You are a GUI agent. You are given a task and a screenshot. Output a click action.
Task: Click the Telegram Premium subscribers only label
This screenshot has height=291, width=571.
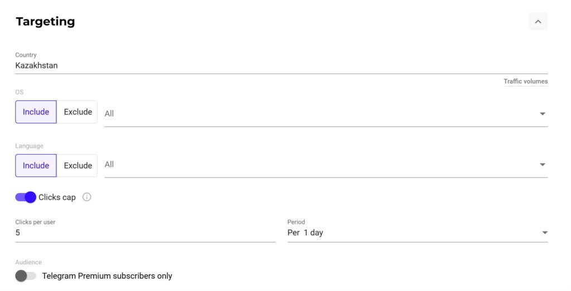point(107,276)
